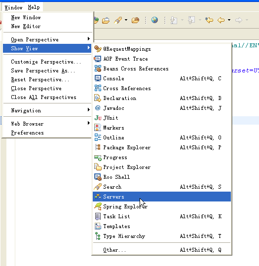This screenshot has height=266, width=259.
Task: Choose Reset Perspective... entry
Action: point(47,79)
